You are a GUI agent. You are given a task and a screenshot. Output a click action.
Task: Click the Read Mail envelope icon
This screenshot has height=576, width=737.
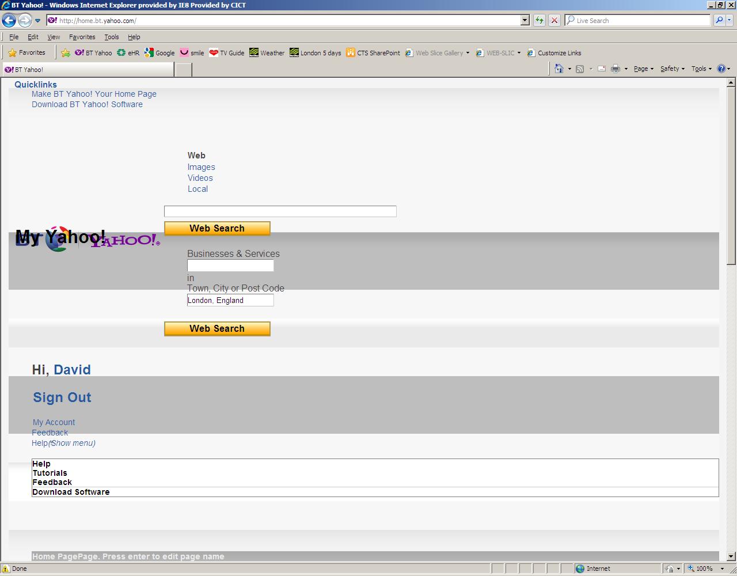pyautogui.click(x=601, y=69)
